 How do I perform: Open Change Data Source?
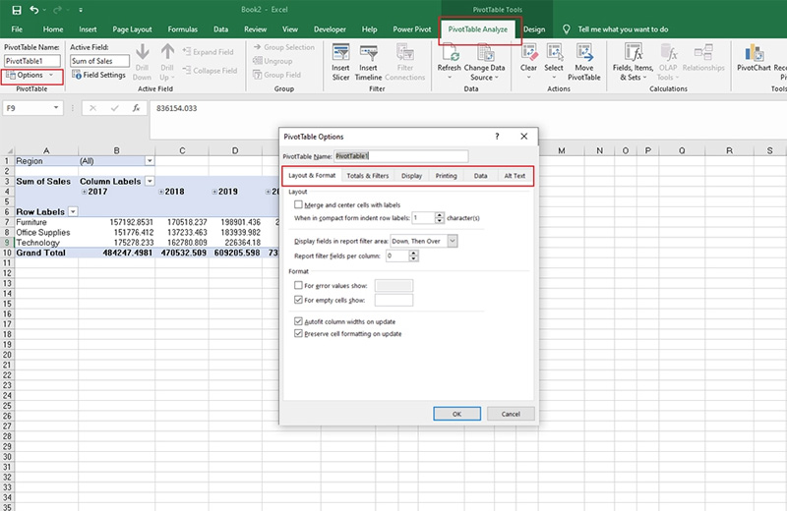(484, 63)
